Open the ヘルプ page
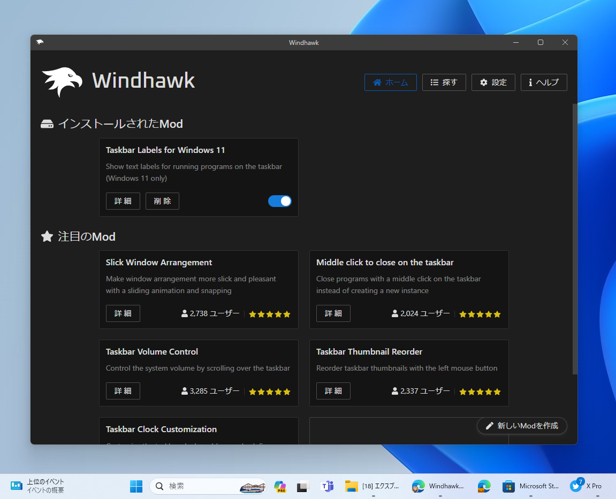The image size is (616, 499). pyautogui.click(x=544, y=82)
